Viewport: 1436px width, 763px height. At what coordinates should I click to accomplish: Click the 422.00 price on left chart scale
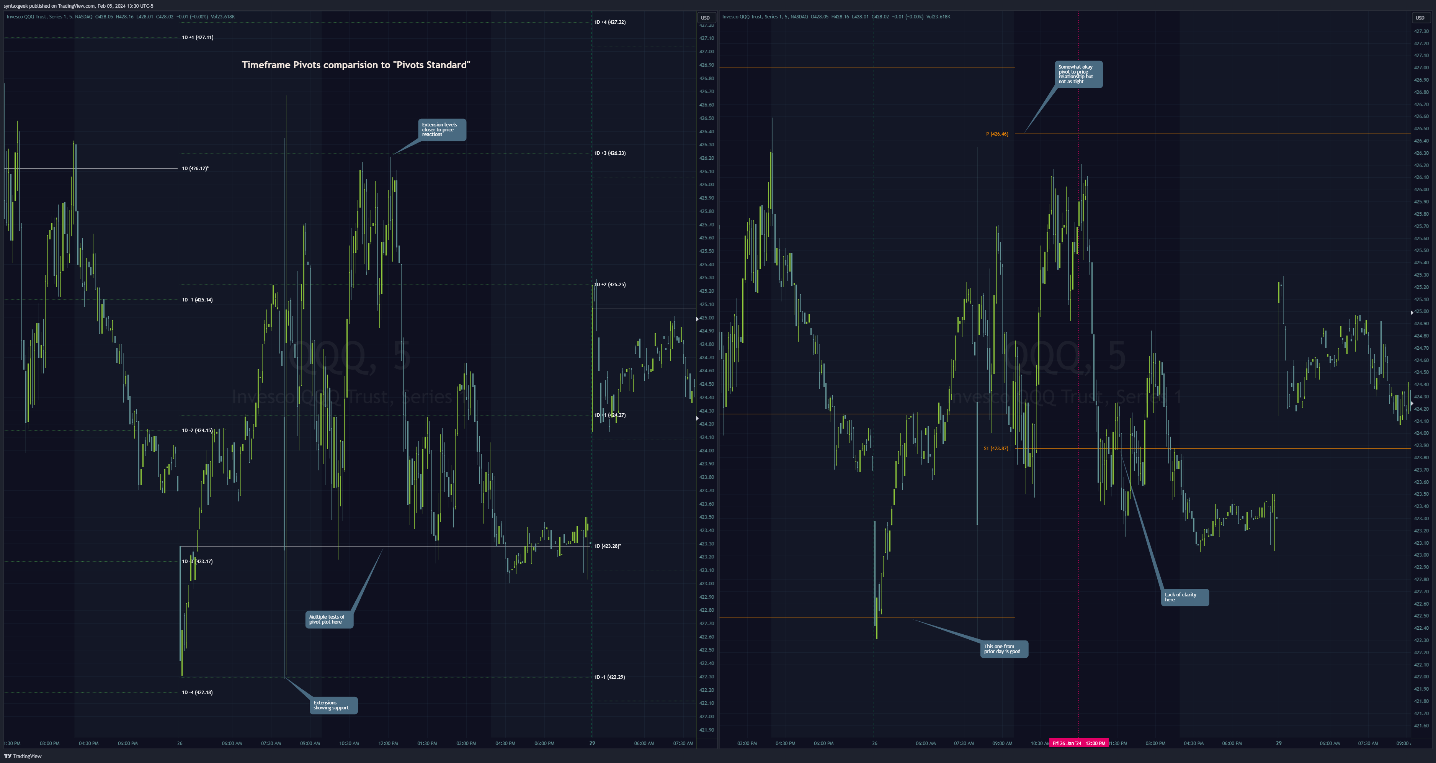coord(706,717)
